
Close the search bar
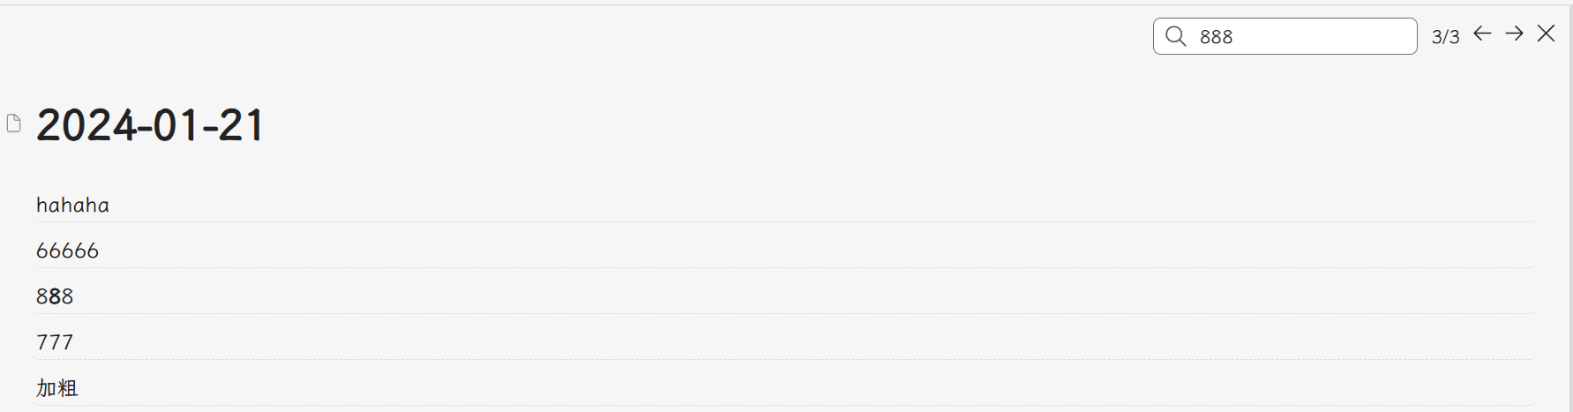(x=1546, y=34)
